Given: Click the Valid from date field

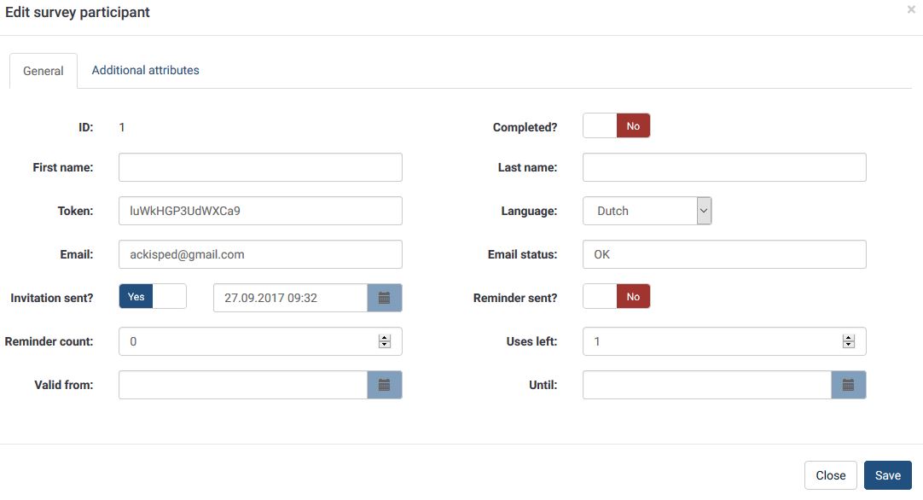Looking at the screenshot, I should tap(243, 385).
